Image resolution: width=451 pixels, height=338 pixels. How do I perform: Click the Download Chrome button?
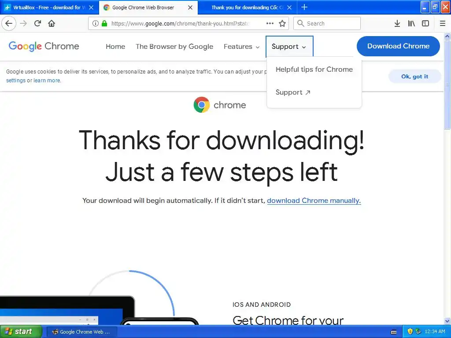click(x=398, y=46)
